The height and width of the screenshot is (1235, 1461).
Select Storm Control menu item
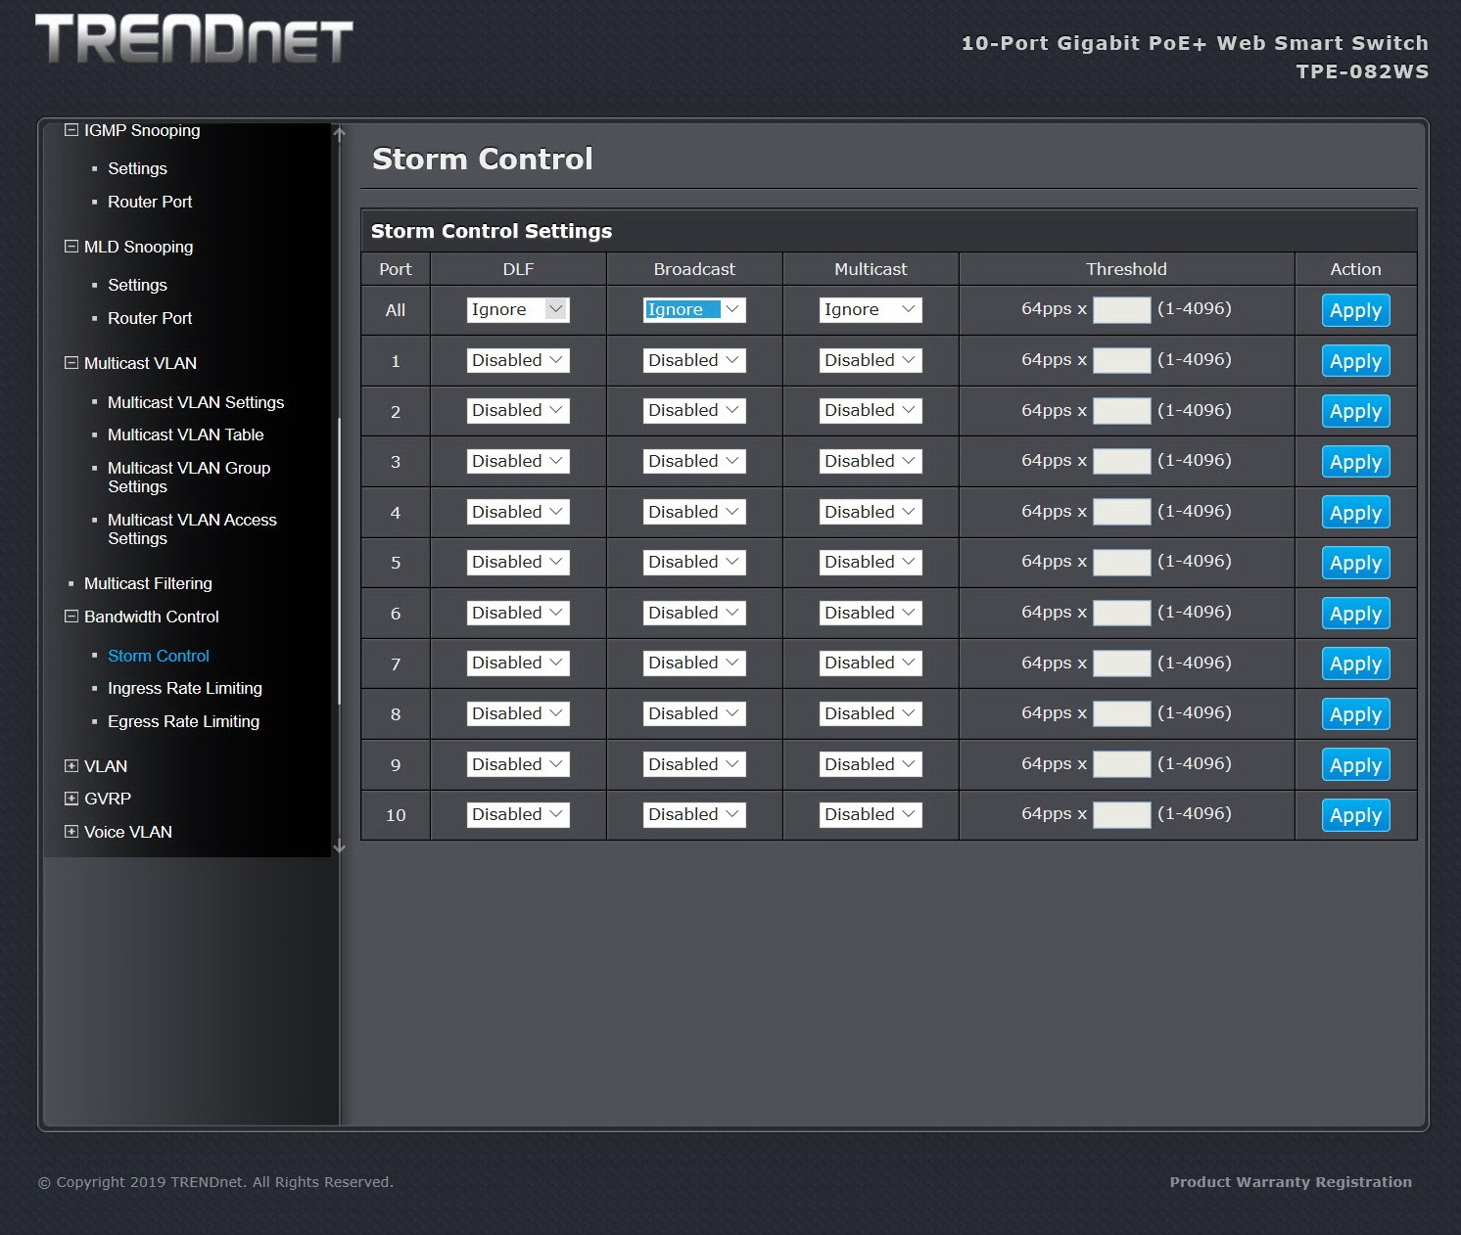coord(159,656)
